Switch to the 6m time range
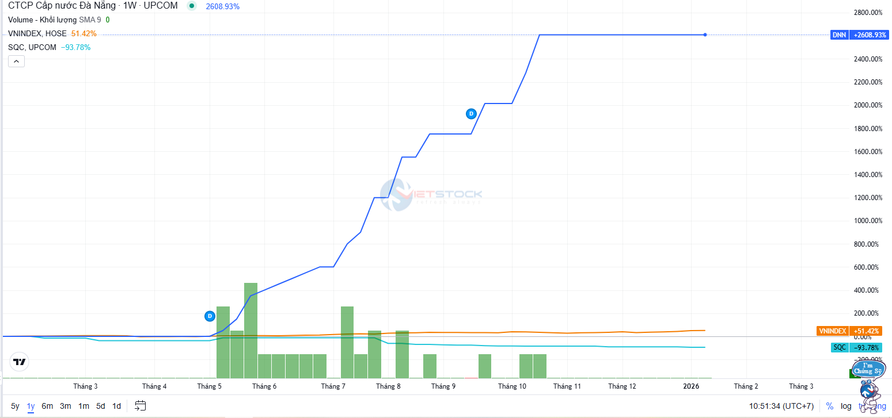The image size is (892, 418). pos(47,406)
